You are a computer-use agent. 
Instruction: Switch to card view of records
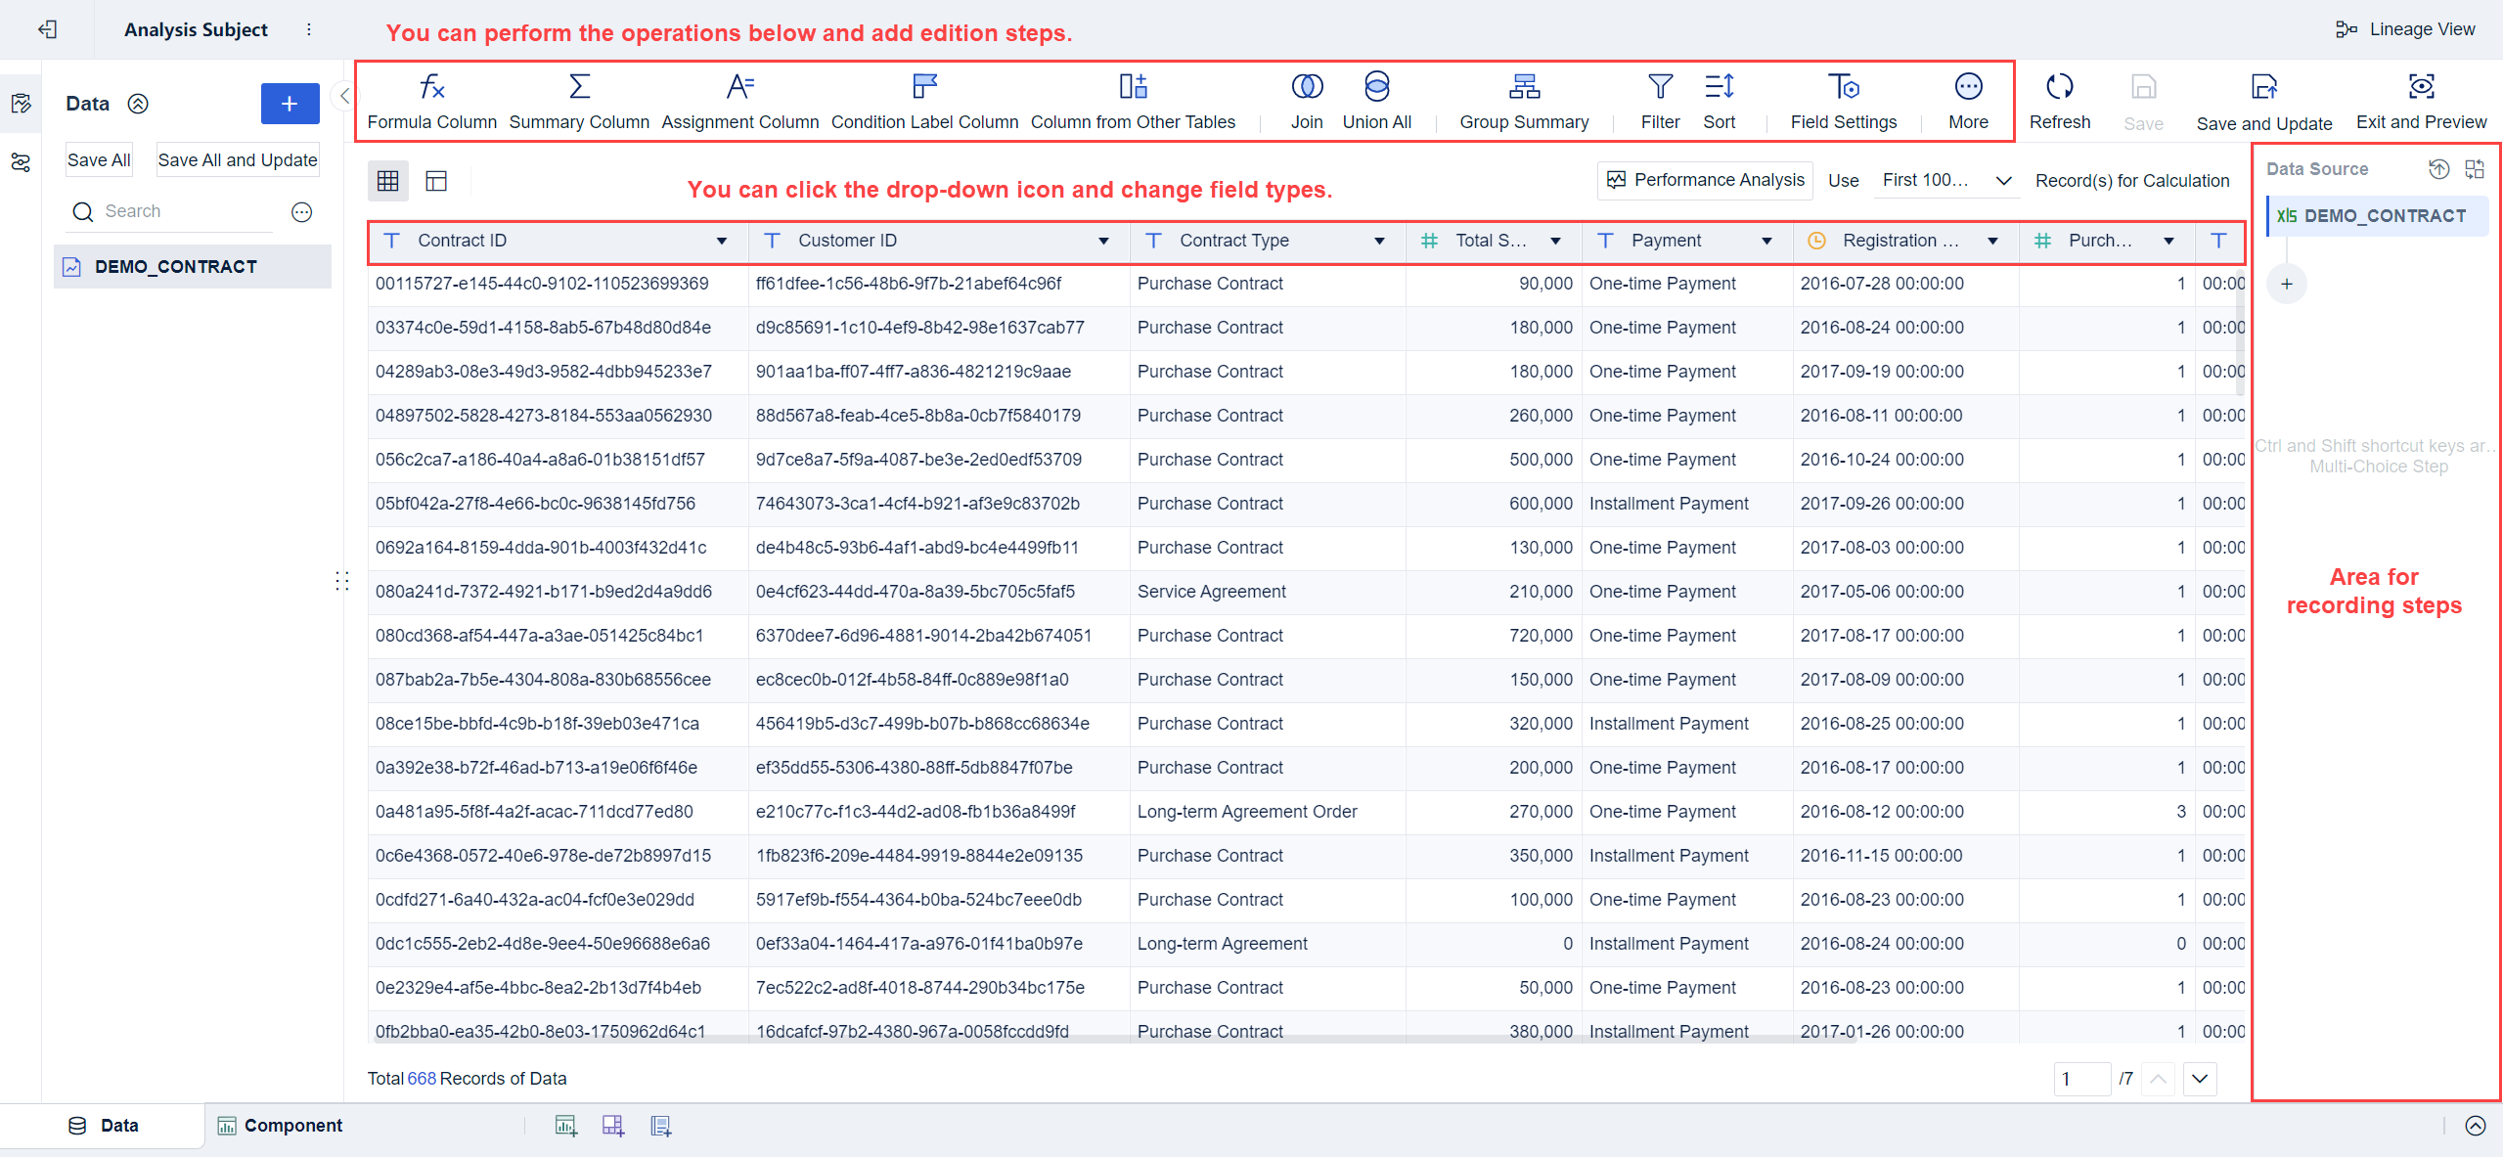(436, 180)
